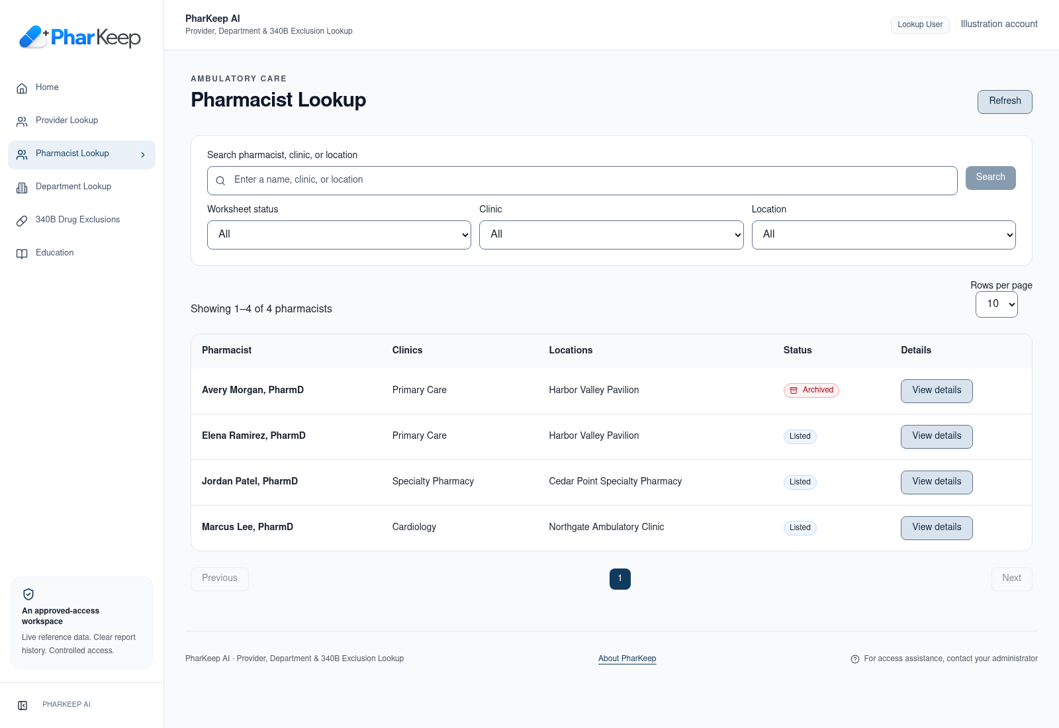The width and height of the screenshot is (1059, 728).
Task: Click Northgate Ambulatory Clinic cell
Action: point(606,527)
